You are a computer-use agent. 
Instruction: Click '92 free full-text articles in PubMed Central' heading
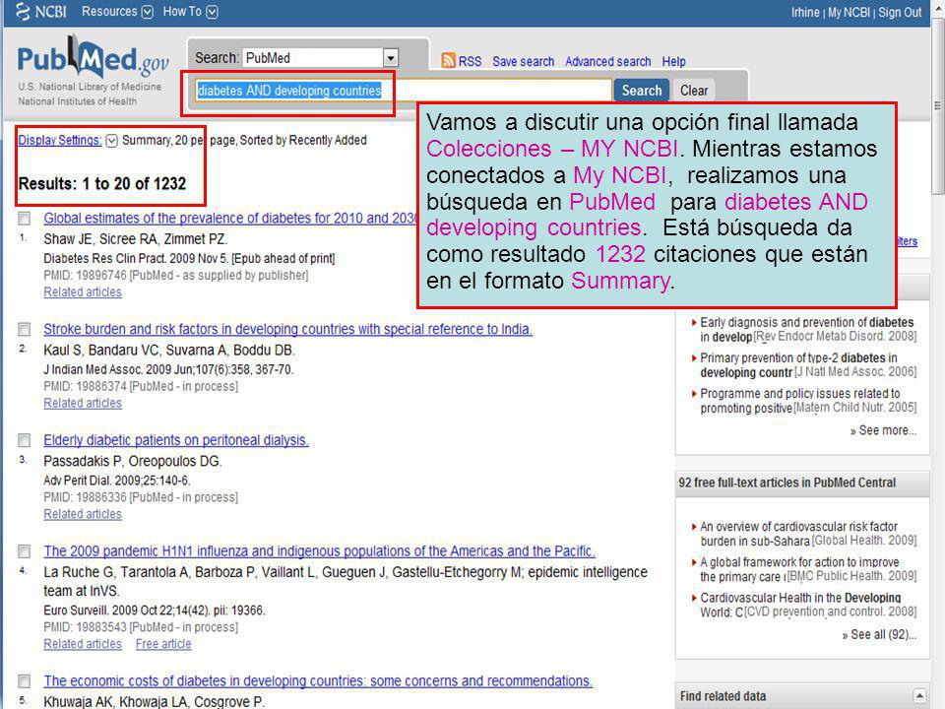pyautogui.click(x=787, y=483)
